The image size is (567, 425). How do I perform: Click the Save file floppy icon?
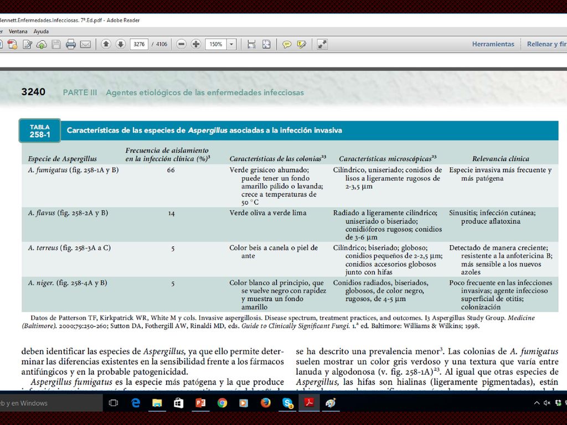pos(56,44)
